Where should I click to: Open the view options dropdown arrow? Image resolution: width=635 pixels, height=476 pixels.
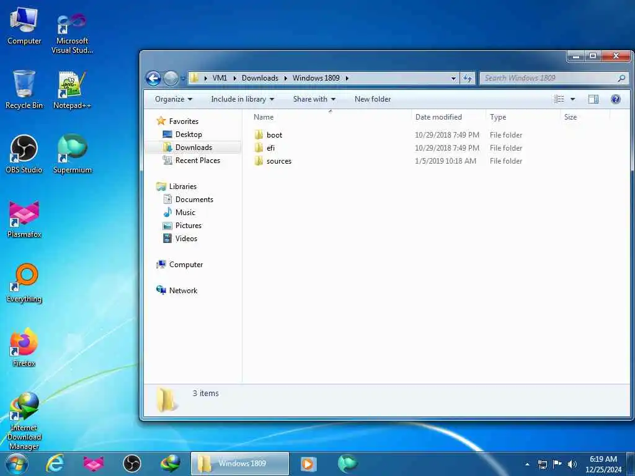pyautogui.click(x=572, y=99)
